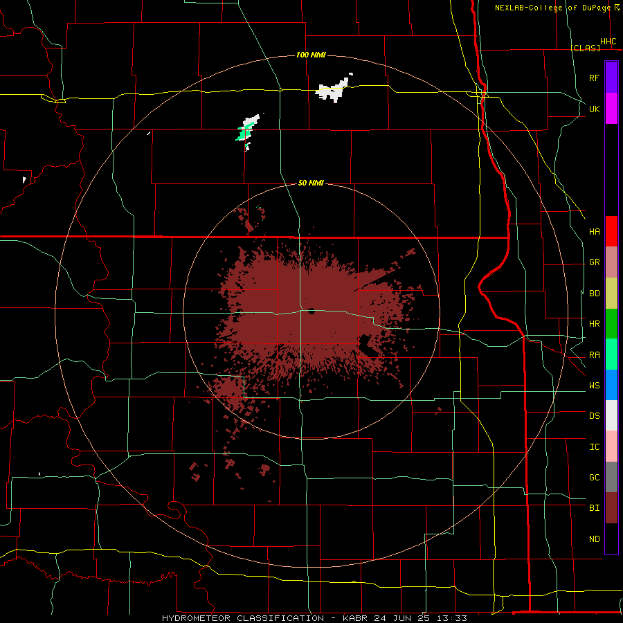Click the GR legend label
The image size is (623, 623).
594,262
